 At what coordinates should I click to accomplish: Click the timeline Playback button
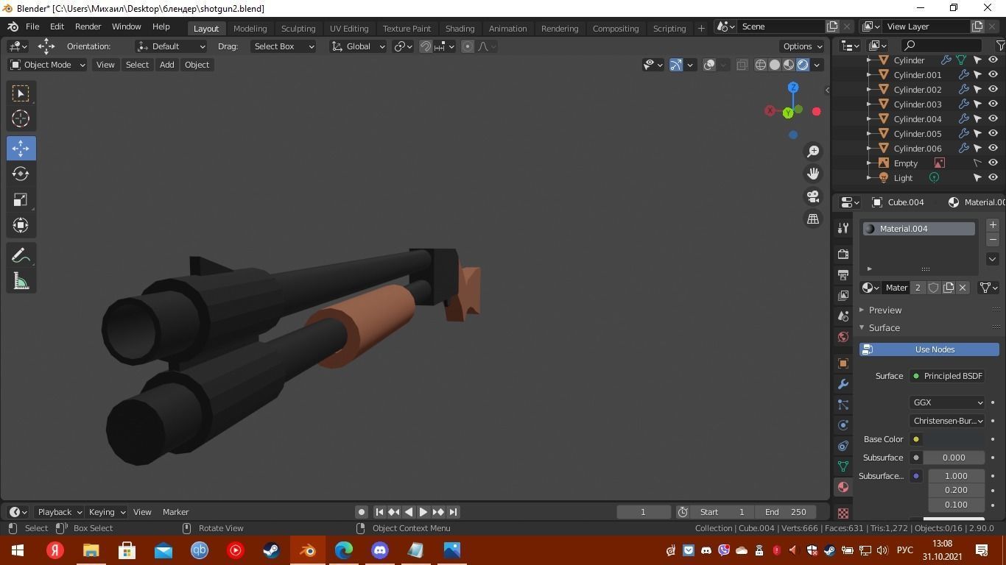point(60,512)
